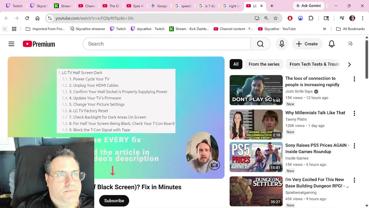Switch to the first Twitch tab
369x208 pixels.
coord(14,6)
